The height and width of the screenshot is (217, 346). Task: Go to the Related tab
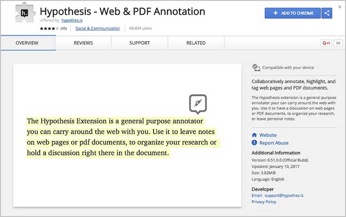(196, 43)
